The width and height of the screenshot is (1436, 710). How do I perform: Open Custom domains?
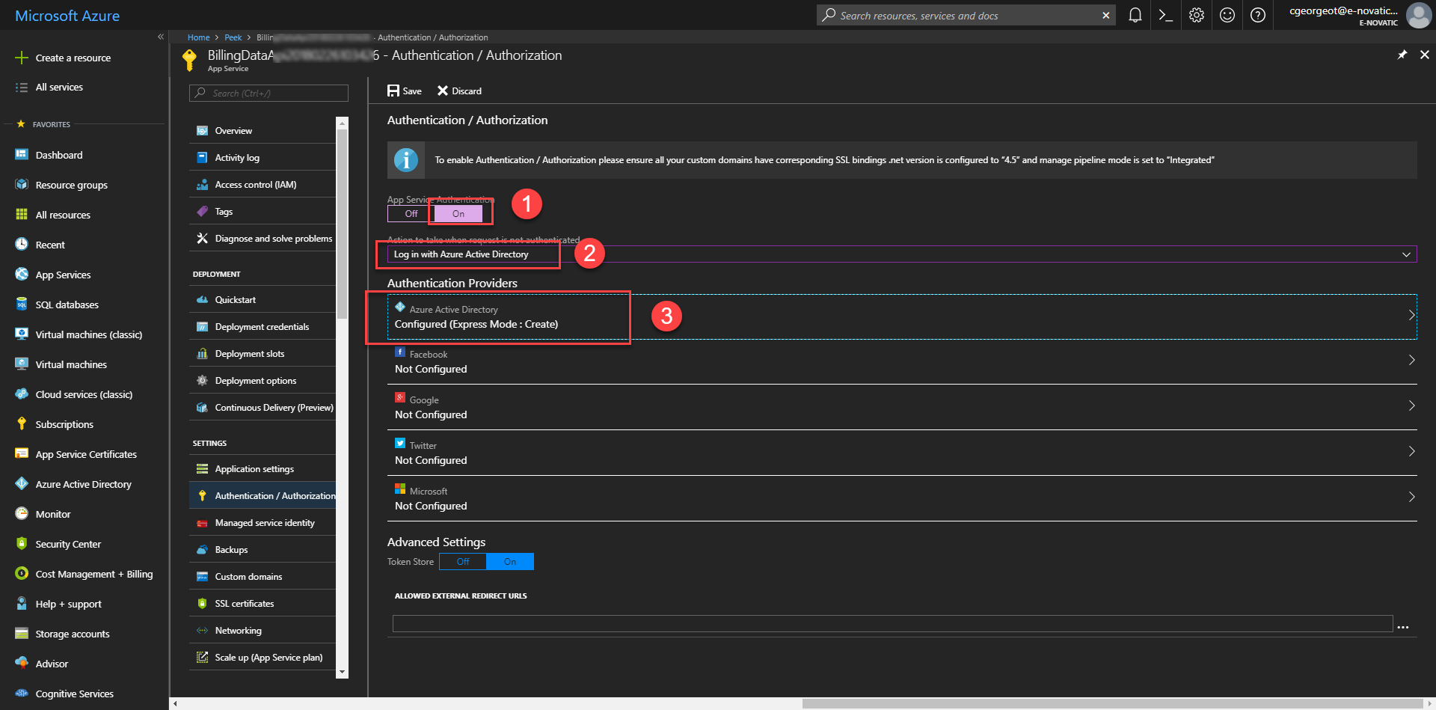tap(263, 576)
